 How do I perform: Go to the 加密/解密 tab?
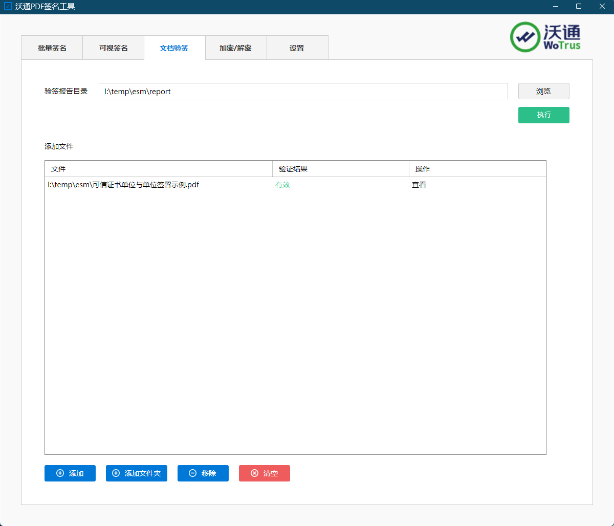click(x=235, y=48)
